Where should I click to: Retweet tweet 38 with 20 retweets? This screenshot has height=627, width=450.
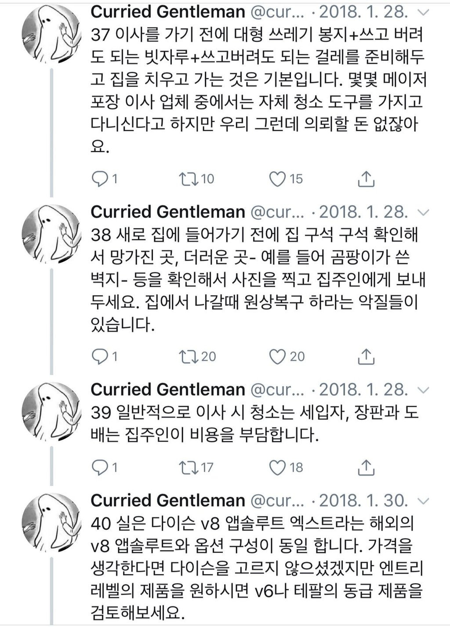[x=189, y=356]
